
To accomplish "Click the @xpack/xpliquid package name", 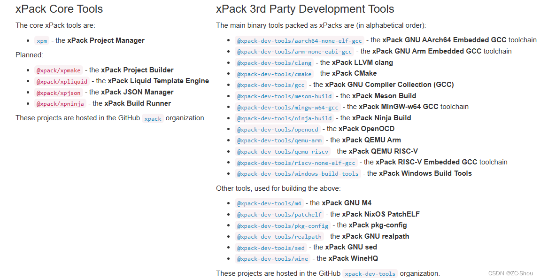I will coord(62,81).
